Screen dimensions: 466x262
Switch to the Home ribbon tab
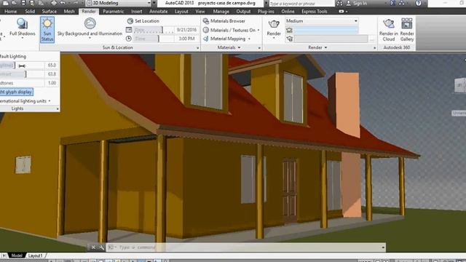[x=11, y=12]
